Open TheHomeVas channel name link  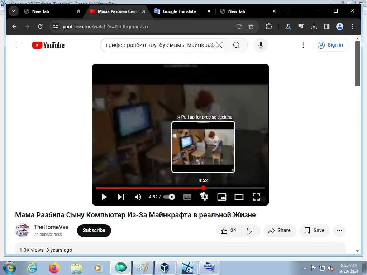coord(51,227)
